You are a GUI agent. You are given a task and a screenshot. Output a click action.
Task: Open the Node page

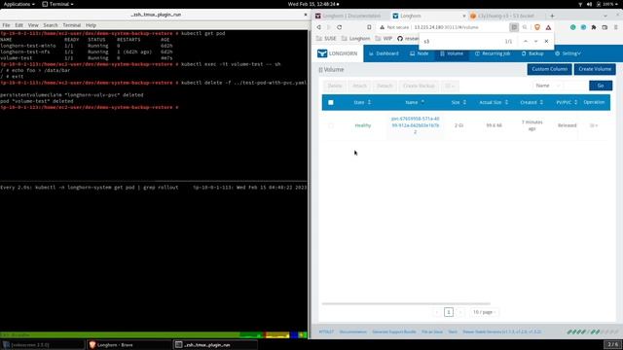[x=420, y=53]
